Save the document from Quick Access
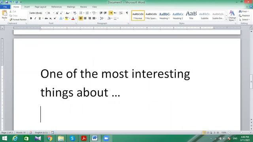This screenshot has width=253, height=142. pos(7,2)
